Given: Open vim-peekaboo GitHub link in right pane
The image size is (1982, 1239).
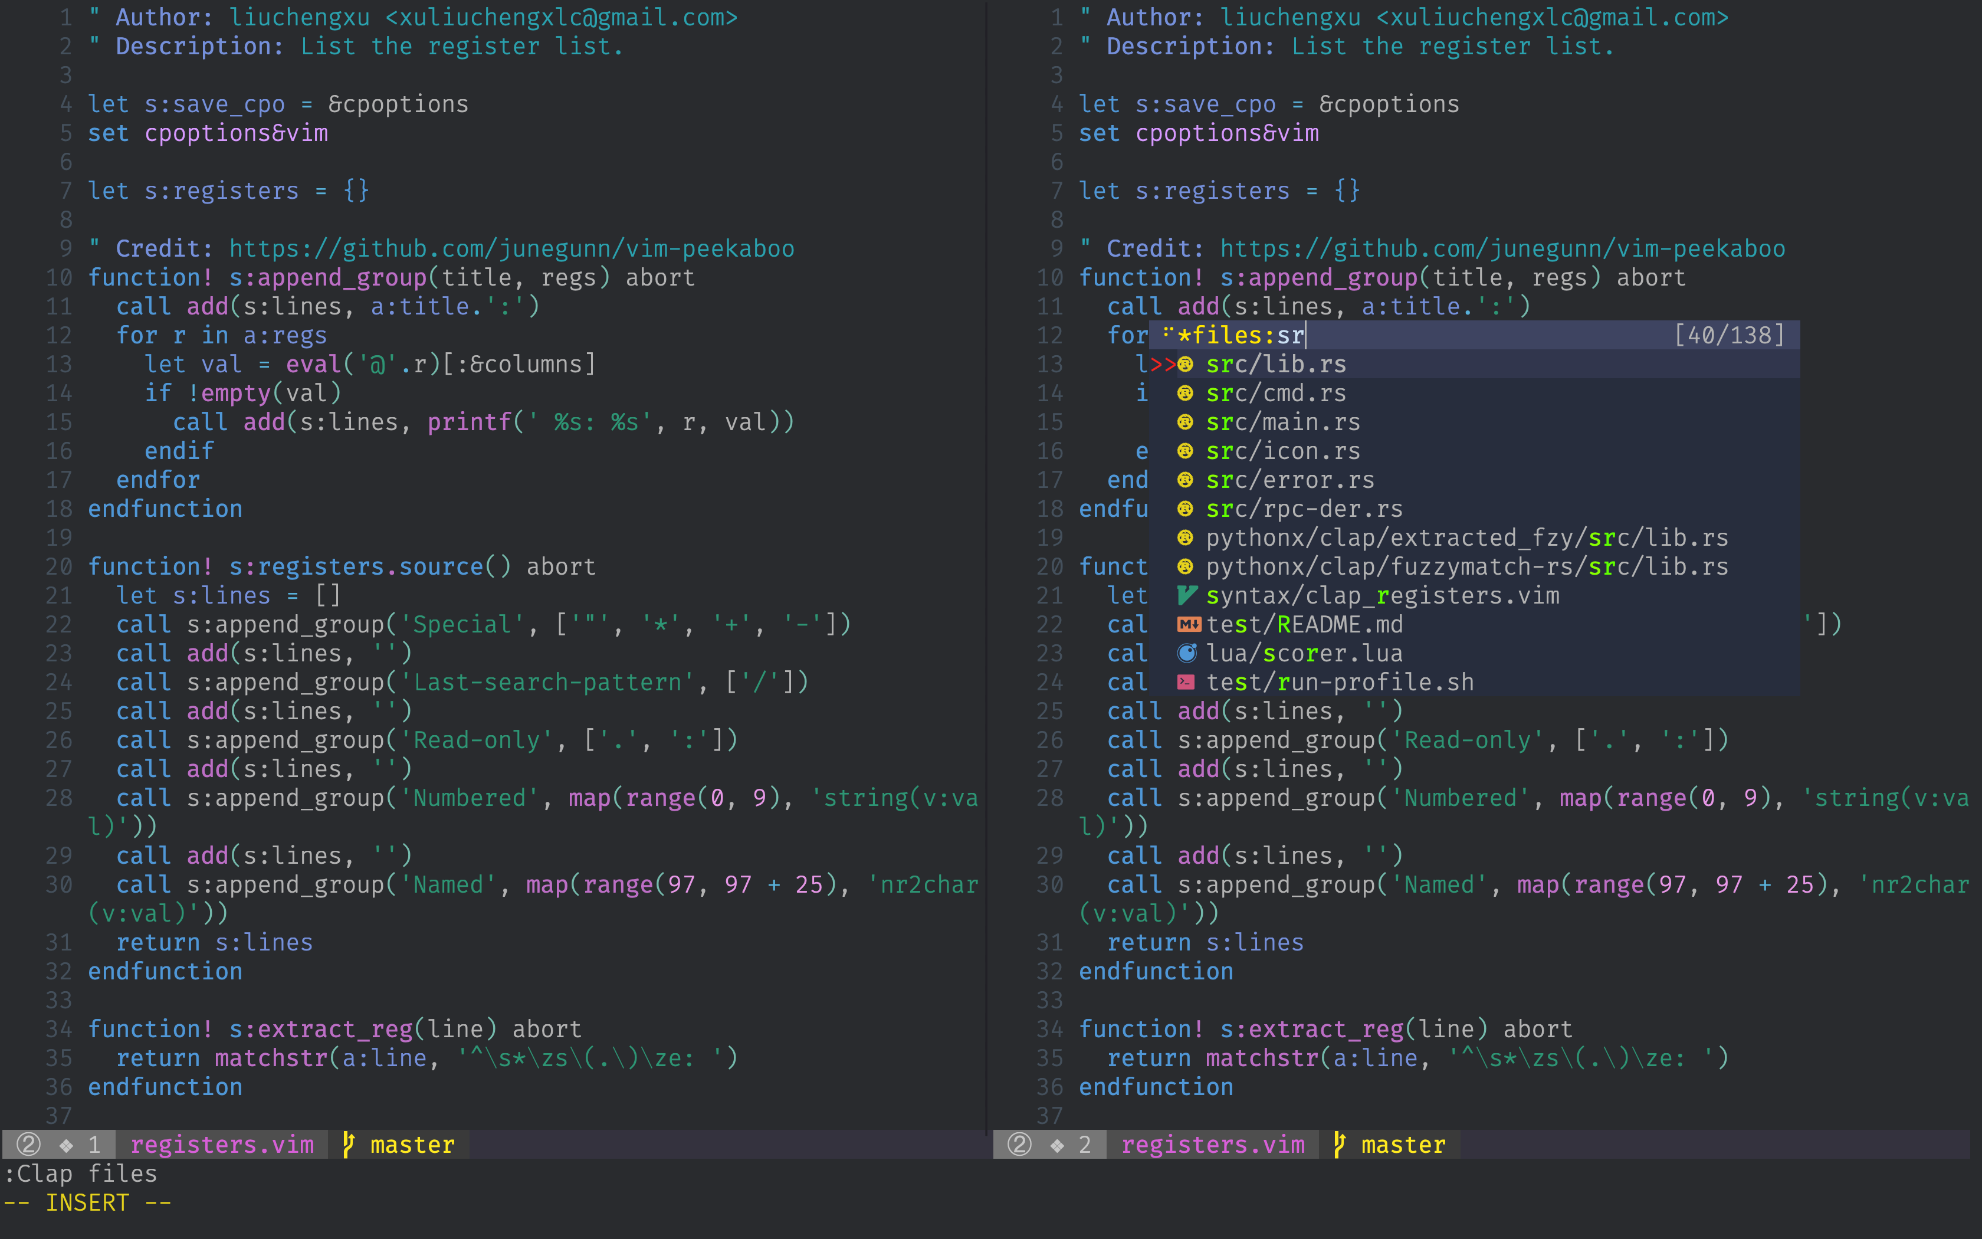Looking at the screenshot, I should click(1503, 248).
